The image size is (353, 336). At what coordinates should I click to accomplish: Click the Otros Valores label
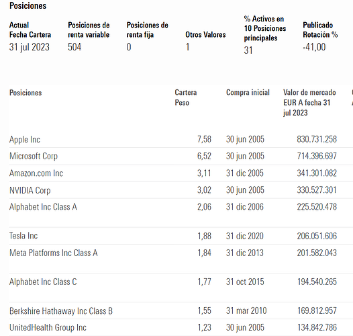(x=205, y=34)
